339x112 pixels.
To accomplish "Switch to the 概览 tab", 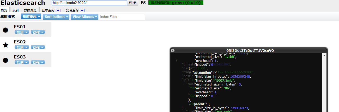I will (x=4, y=10).
